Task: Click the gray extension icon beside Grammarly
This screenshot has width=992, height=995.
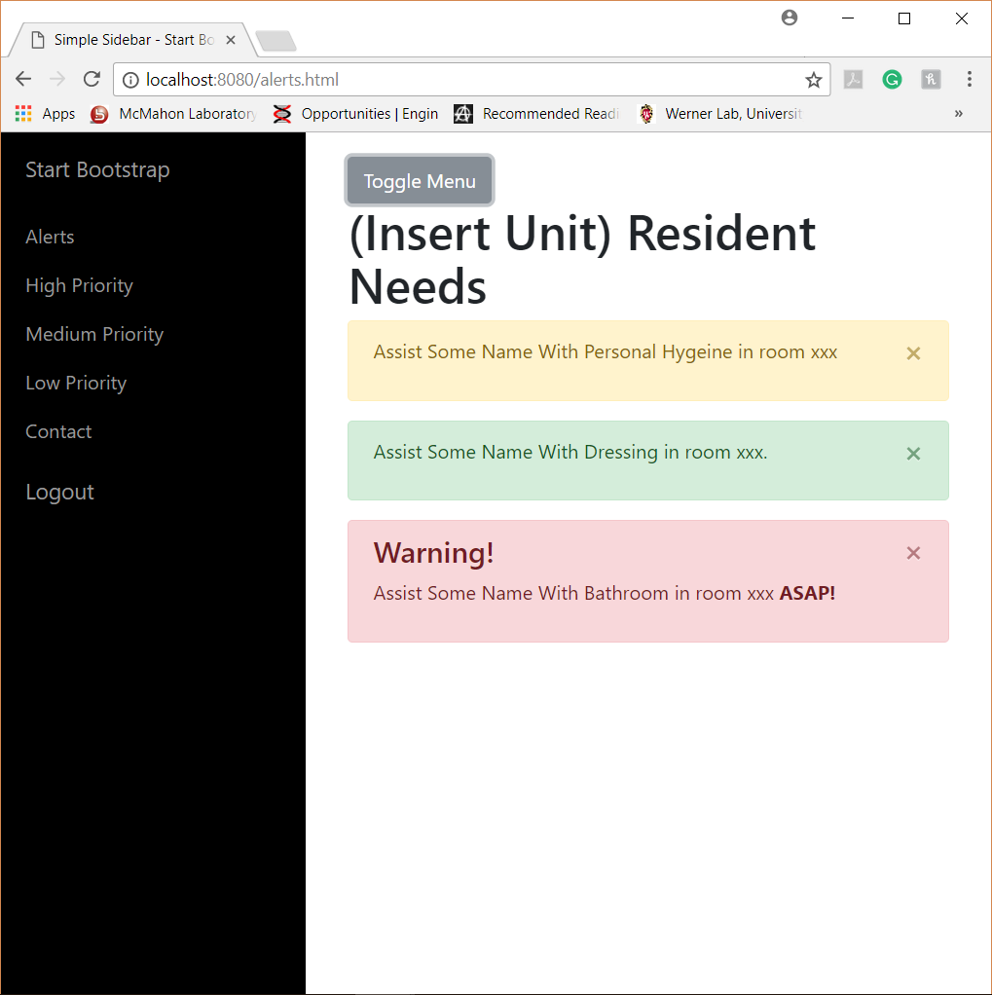Action: point(931,79)
